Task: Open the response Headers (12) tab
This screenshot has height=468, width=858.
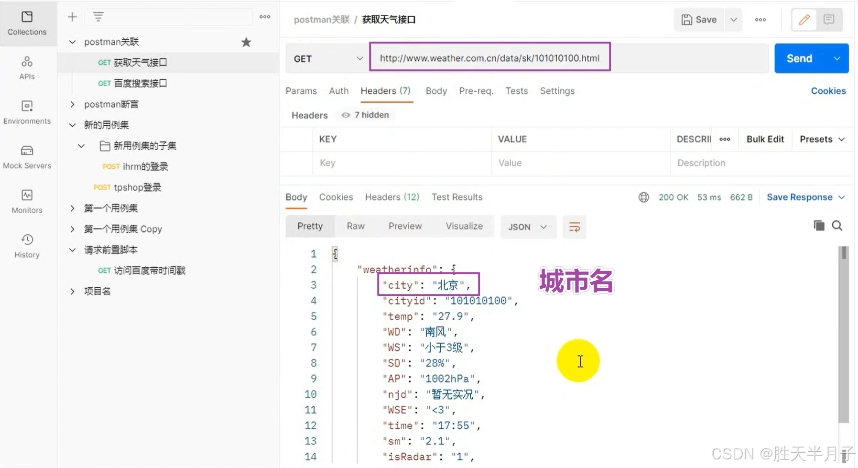Action: tap(392, 197)
